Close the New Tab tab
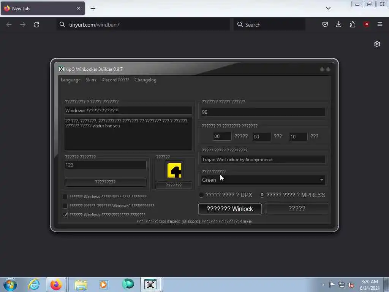Screen dimensions: 389x292 (x=78, y=8)
